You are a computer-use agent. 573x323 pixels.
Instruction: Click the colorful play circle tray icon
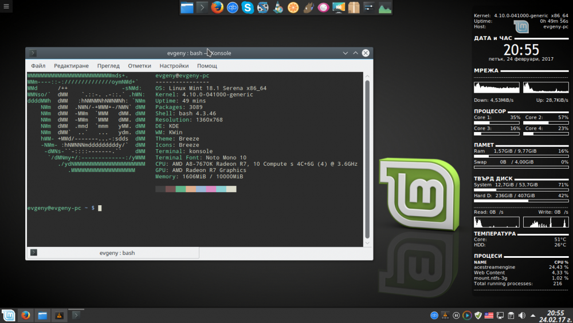coord(467,316)
